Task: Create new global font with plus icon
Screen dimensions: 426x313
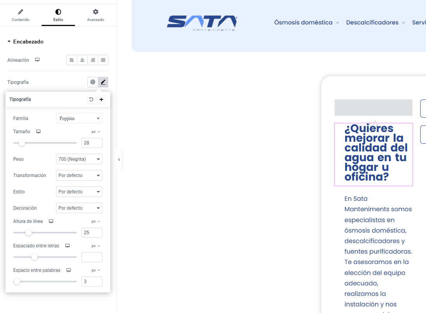Action: tap(101, 99)
